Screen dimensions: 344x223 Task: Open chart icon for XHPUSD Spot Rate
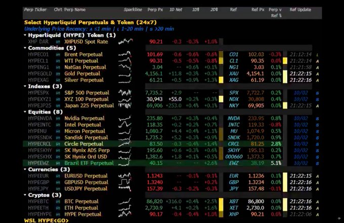pyautogui.click(x=58, y=42)
